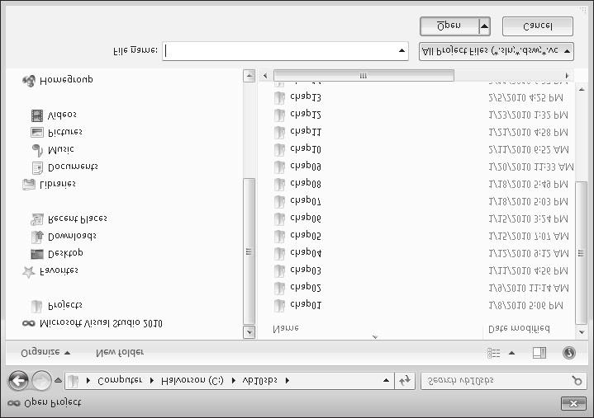Click the Music library icon
The image size is (594, 418).
tap(37, 150)
